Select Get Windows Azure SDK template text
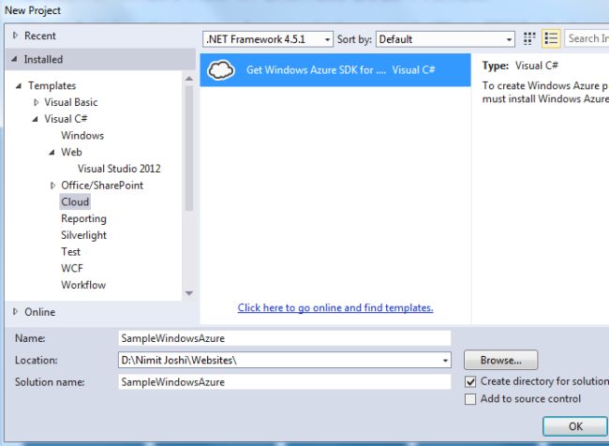 coord(316,70)
